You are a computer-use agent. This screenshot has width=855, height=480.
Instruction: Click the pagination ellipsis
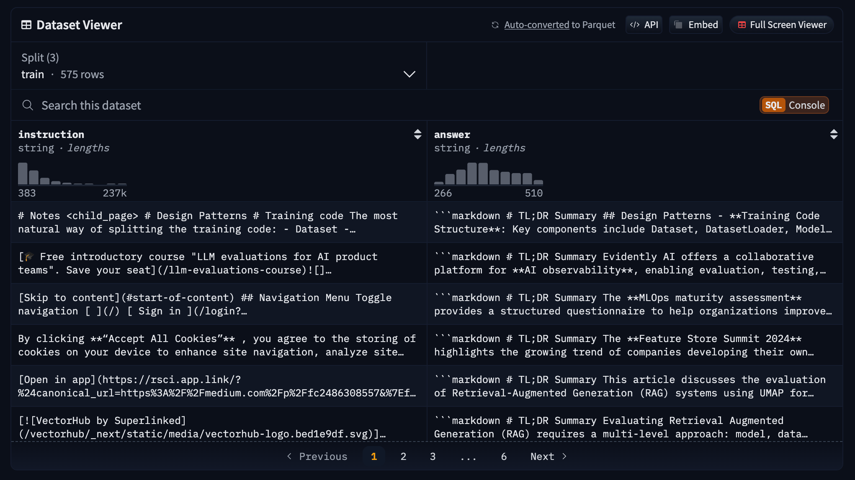[x=468, y=457]
